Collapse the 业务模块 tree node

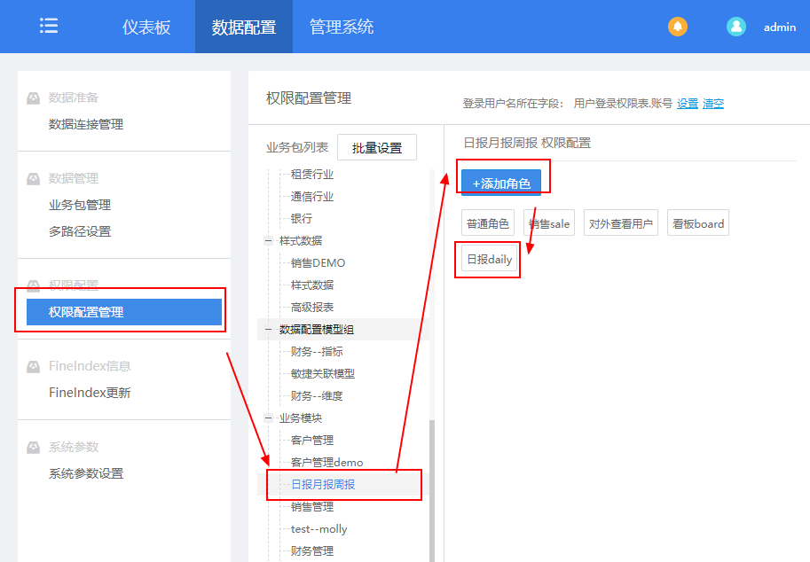point(268,418)
